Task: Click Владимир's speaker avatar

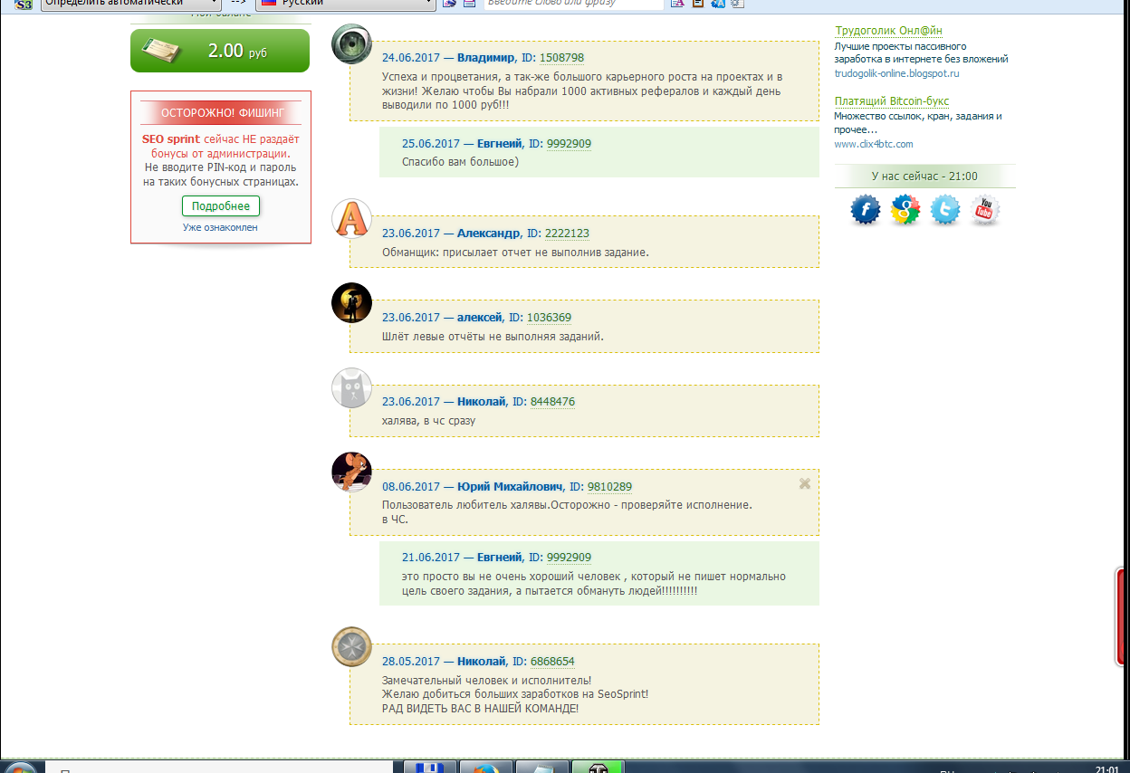Action: pos(352,44)
